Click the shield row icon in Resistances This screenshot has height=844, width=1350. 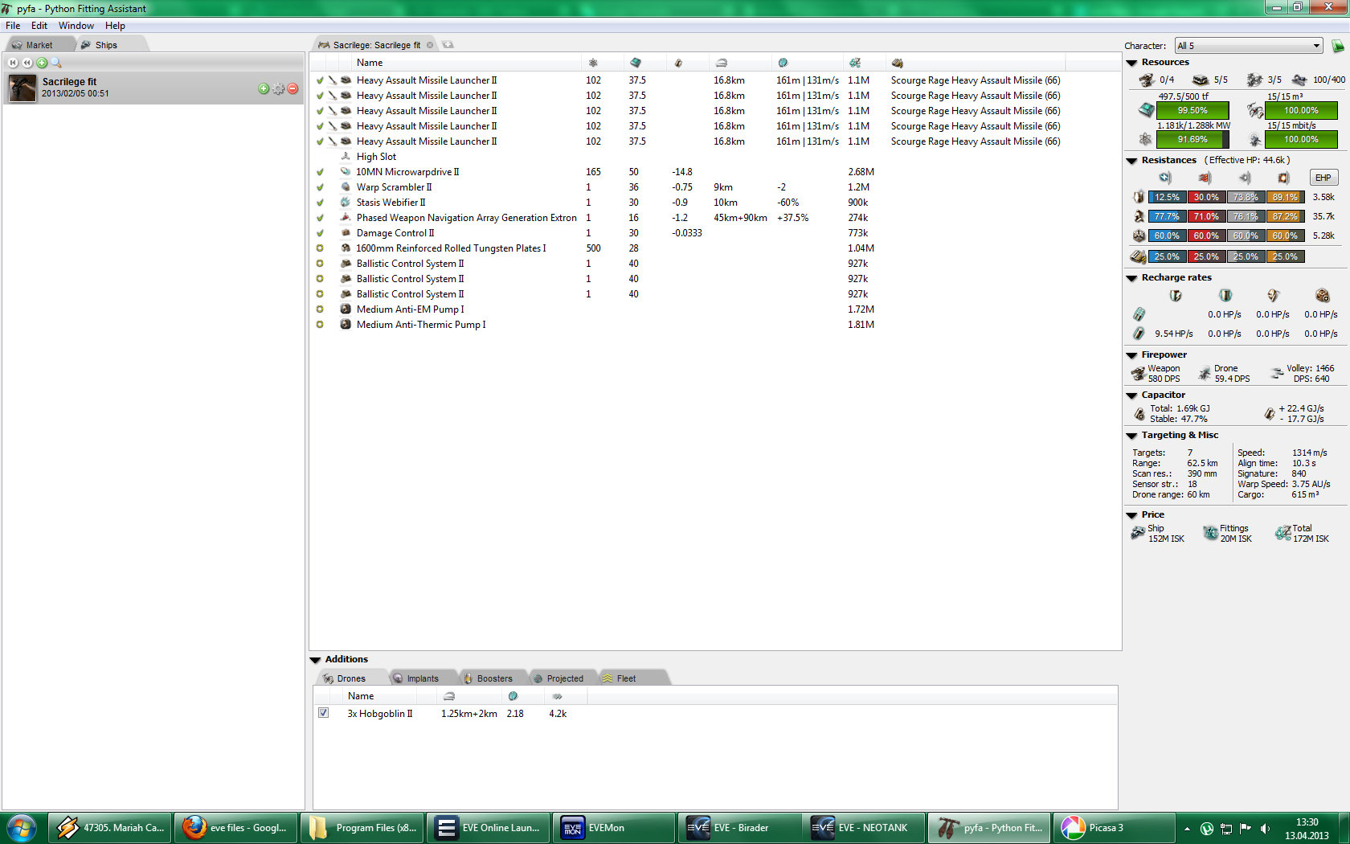(1139, 197)
